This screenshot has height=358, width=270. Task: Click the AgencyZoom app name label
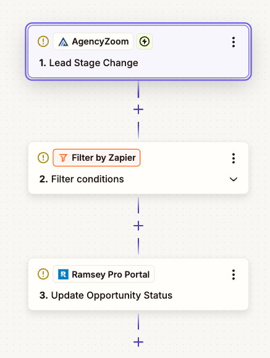(x=100, y=41)
